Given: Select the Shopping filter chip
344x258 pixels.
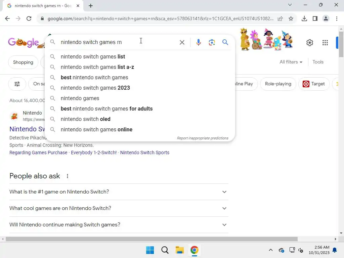Looking at the screenshot, I should (23, 62).
